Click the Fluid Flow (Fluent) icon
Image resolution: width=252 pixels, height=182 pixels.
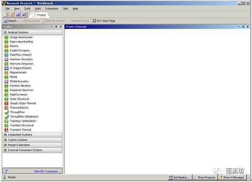click(6, 55)
